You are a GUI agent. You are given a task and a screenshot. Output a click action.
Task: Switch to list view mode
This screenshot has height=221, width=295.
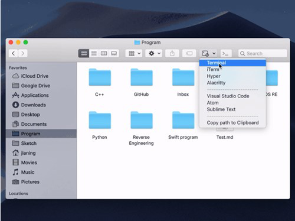pos(94,53)
